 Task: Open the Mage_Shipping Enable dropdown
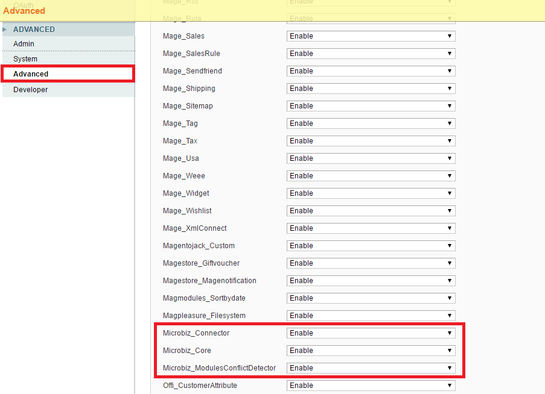(x=371, y=89)
